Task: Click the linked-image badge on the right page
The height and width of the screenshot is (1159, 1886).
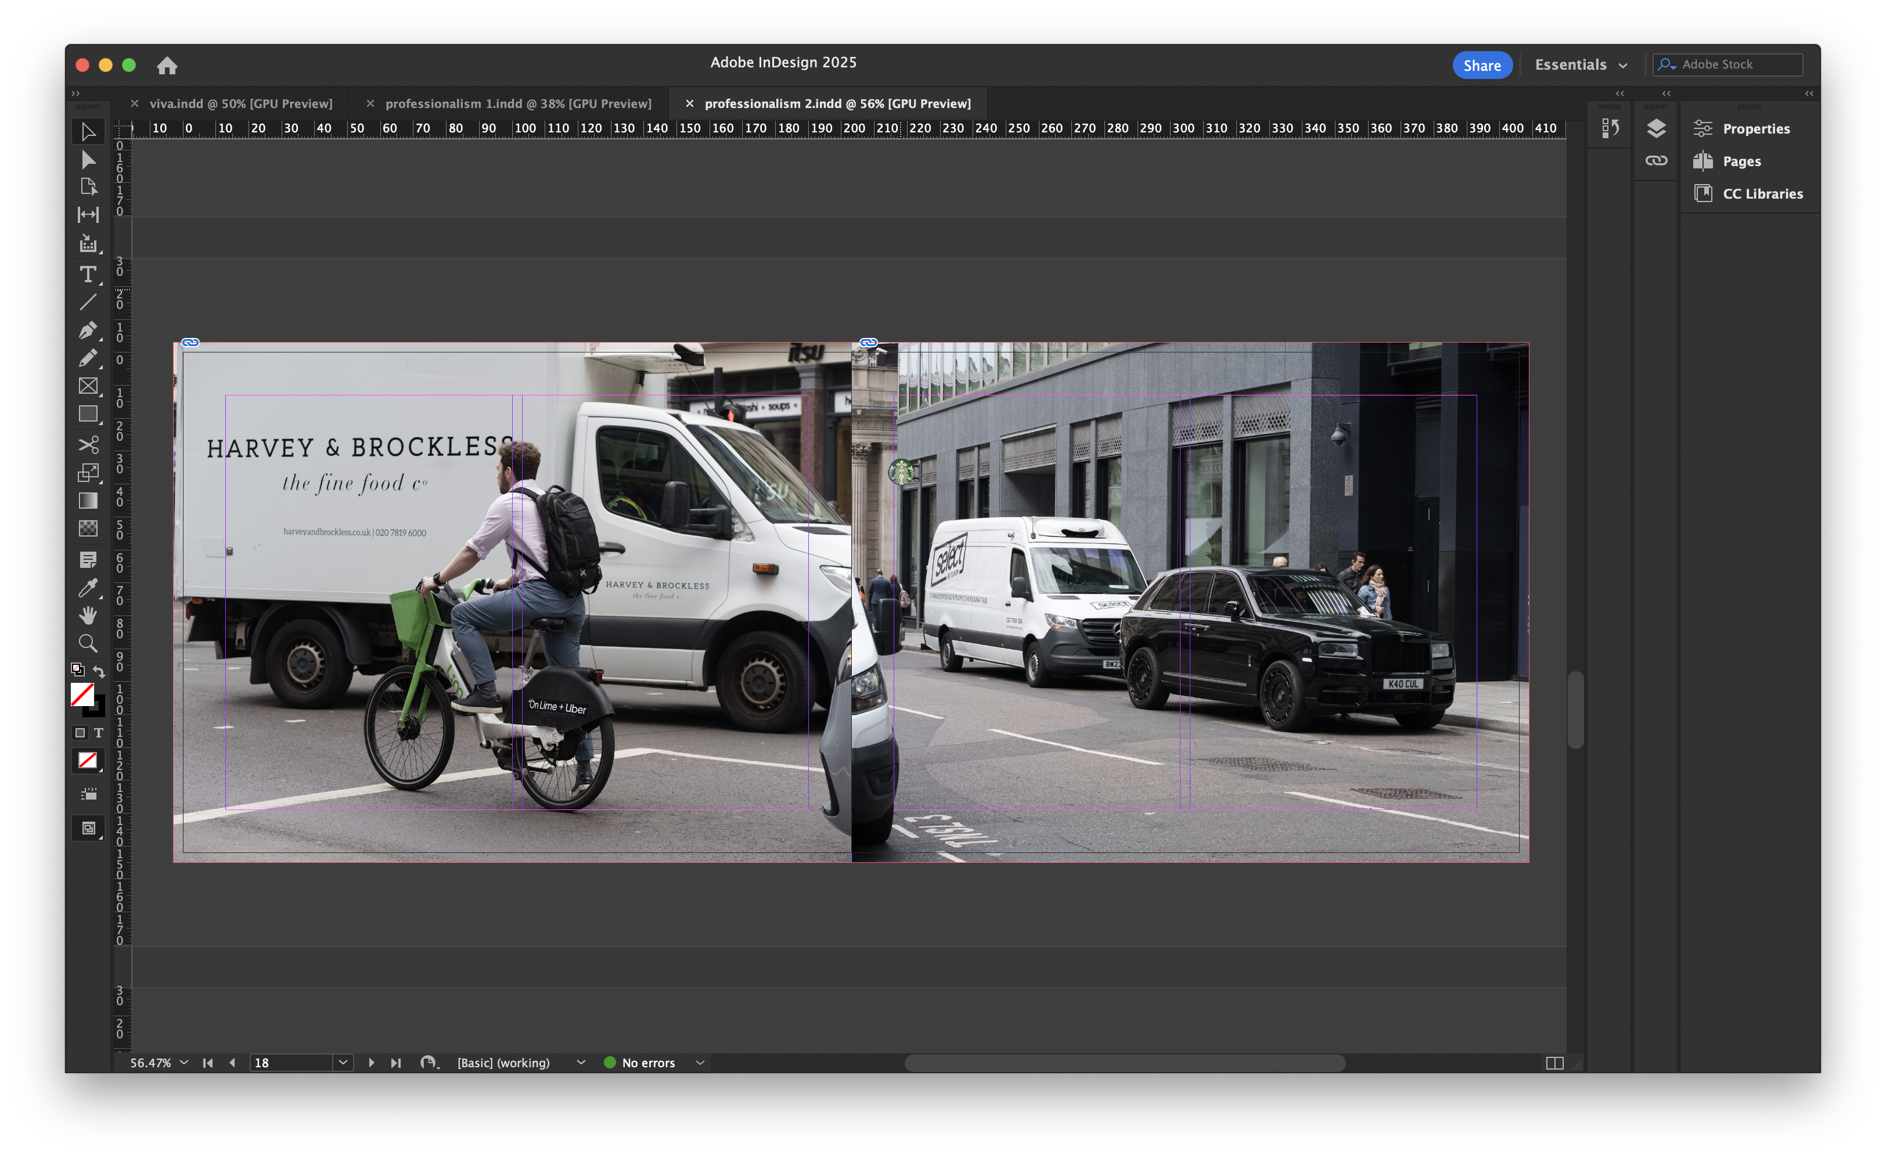Action: [x=868, y=343]
